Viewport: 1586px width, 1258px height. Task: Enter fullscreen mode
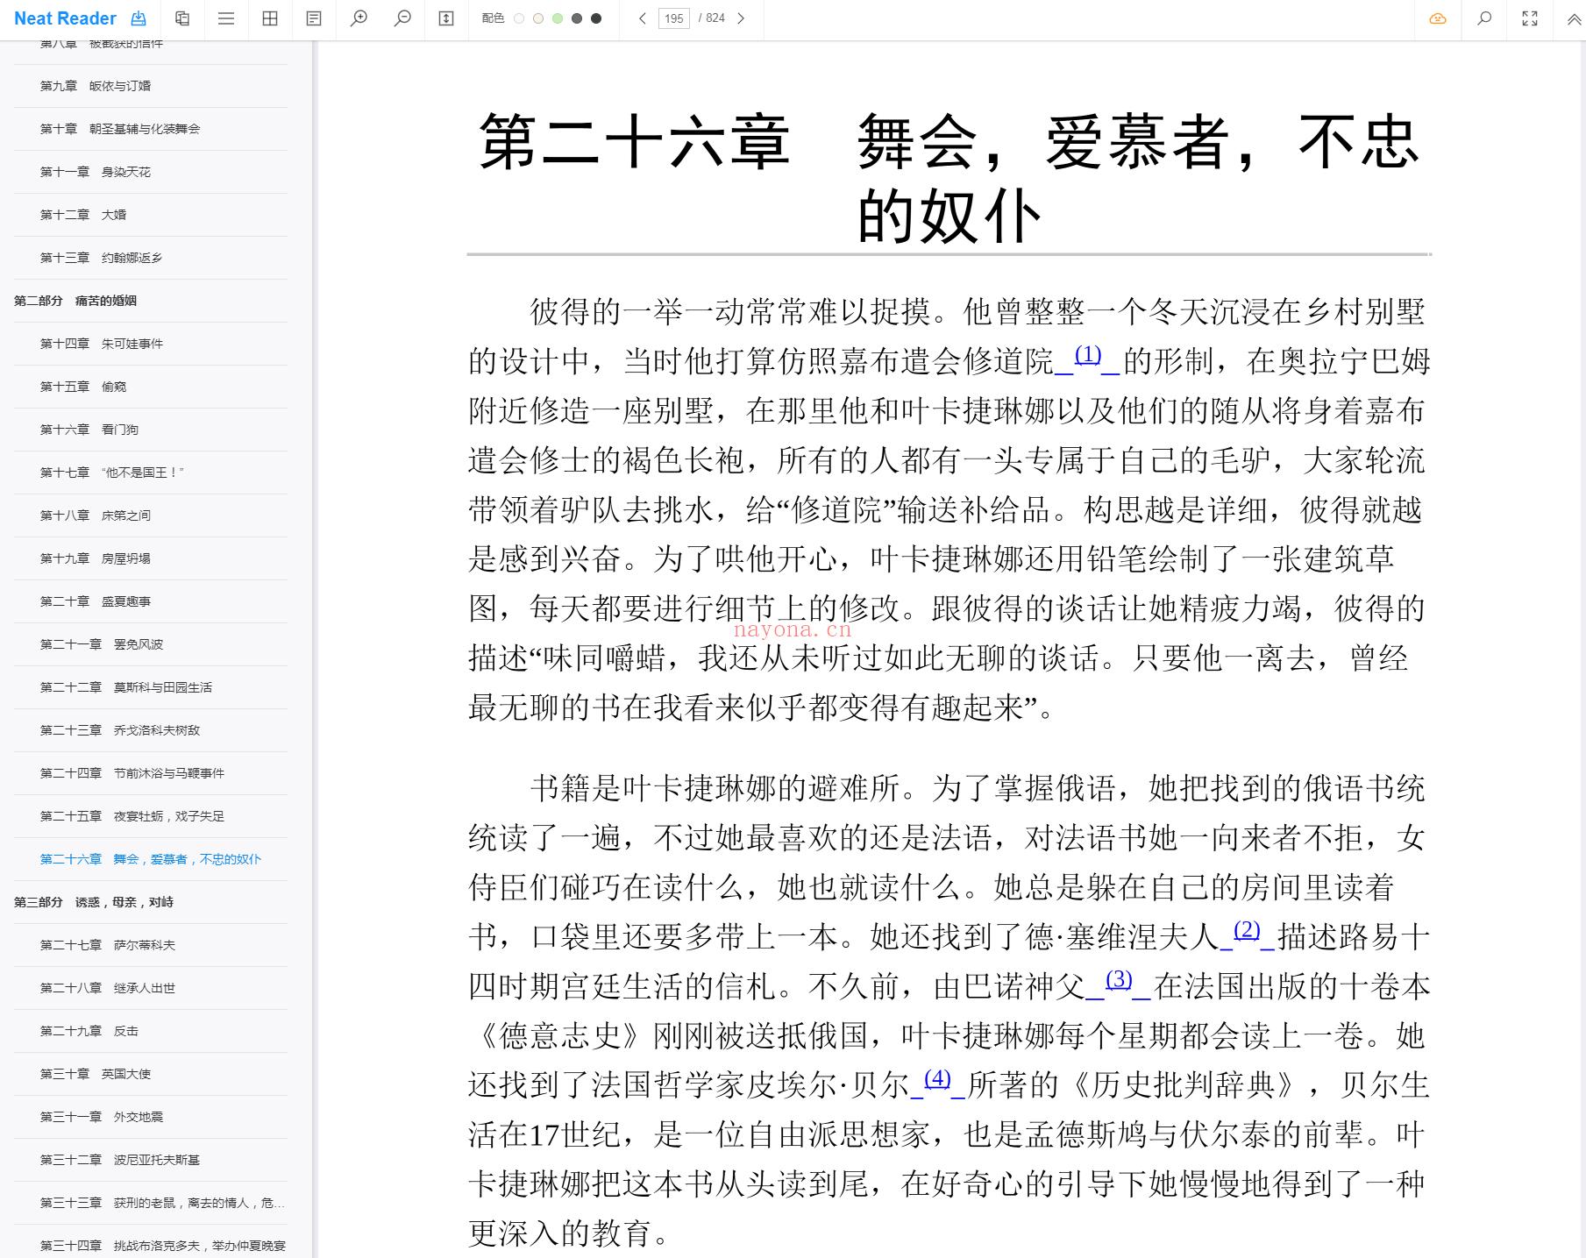[1530, 18]
